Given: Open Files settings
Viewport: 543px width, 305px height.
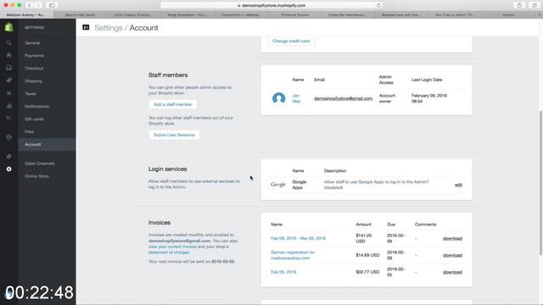Looking at the screenshot, I should pyautogui.click(x=29, y=132).
